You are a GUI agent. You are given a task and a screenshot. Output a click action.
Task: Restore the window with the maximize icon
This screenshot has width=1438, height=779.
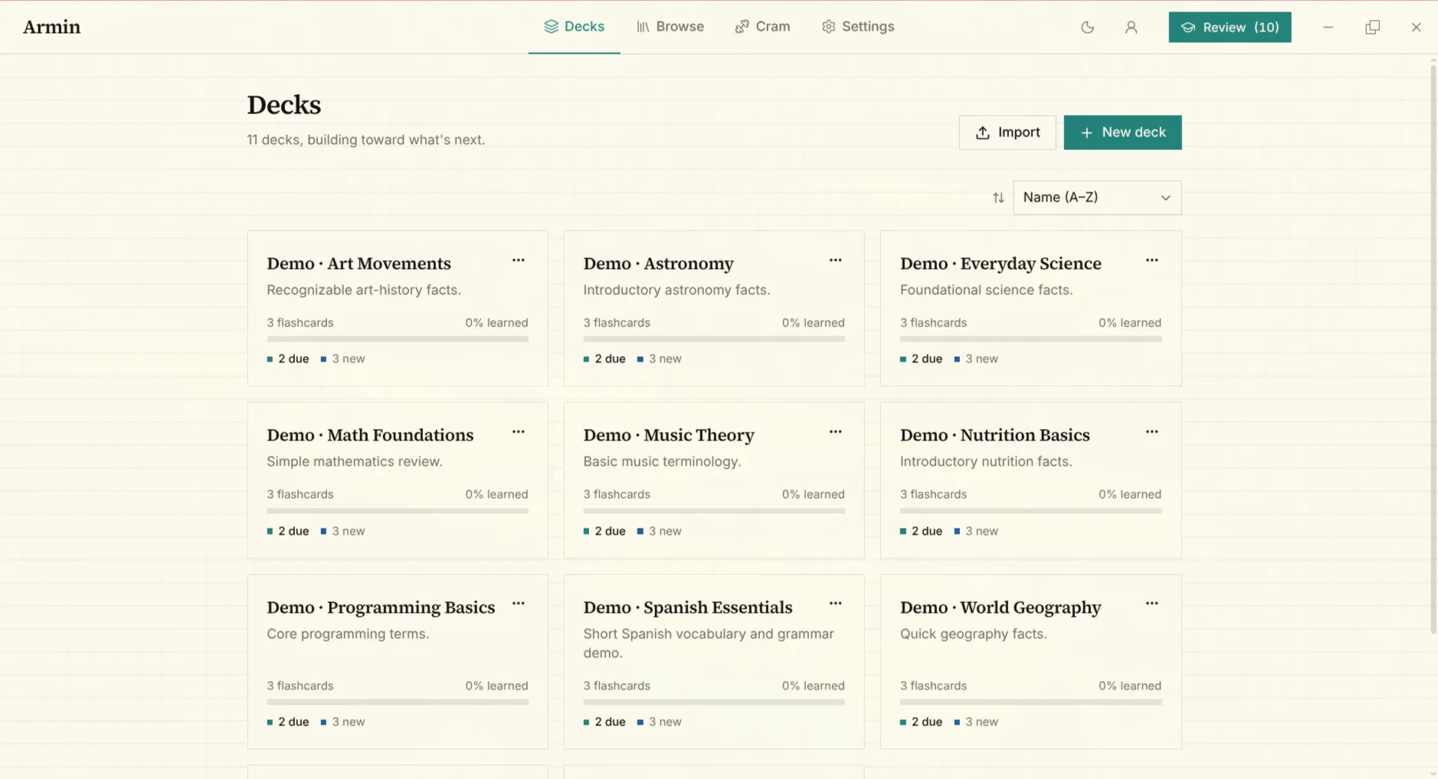[x=1372, y=27]
